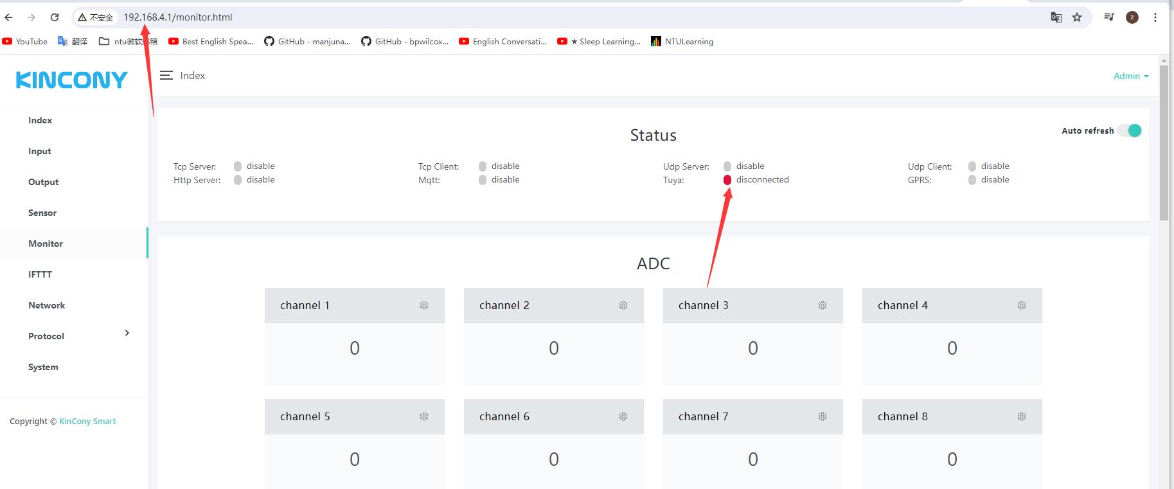
Task: Reload the page with browser refresh
Action: 55,17
